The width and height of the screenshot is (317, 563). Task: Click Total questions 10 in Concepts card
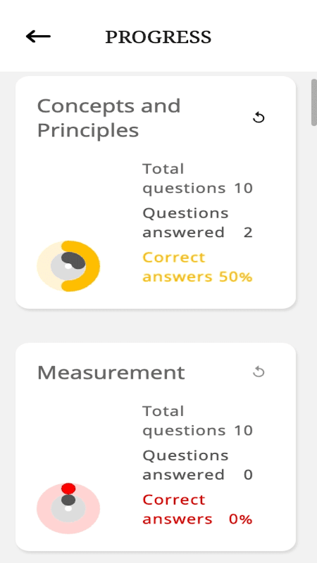click(x=197, y=179)
